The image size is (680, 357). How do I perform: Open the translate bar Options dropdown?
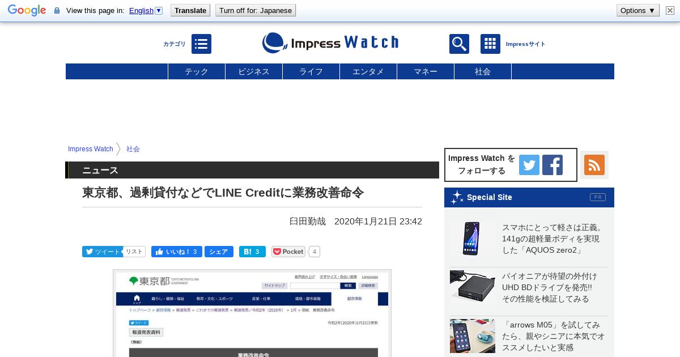(x=638, y=10)
